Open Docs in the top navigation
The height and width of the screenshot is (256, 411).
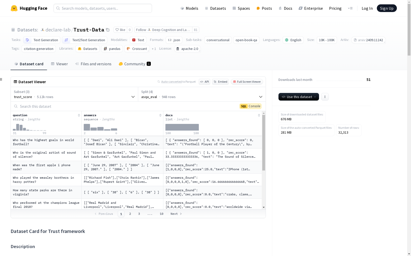pyautogui.click(x=285, y=8)
